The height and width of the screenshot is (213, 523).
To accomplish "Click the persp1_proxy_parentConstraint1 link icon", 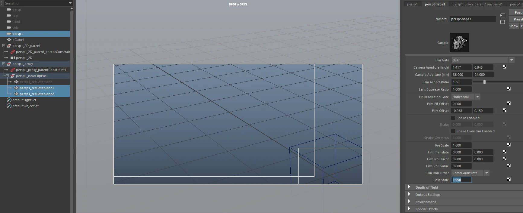I will point(13,70).
